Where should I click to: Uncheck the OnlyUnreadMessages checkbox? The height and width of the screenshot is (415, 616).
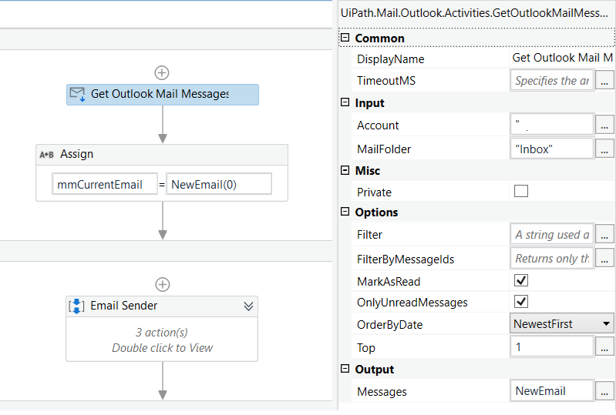[x=521, y=302]
